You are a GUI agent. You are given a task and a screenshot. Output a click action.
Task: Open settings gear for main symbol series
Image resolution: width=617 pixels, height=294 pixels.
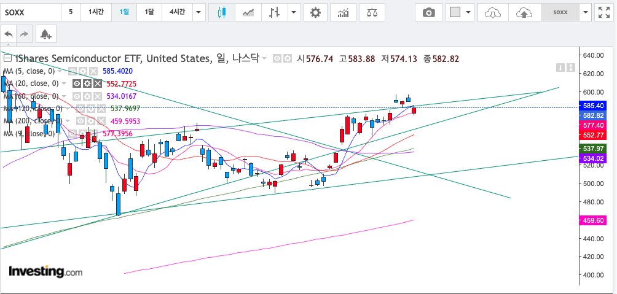click(288, 58)
